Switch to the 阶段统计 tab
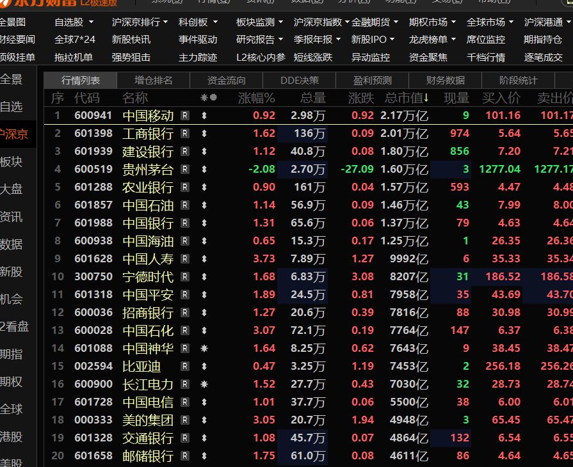573x467 pixels. point(518,81)
